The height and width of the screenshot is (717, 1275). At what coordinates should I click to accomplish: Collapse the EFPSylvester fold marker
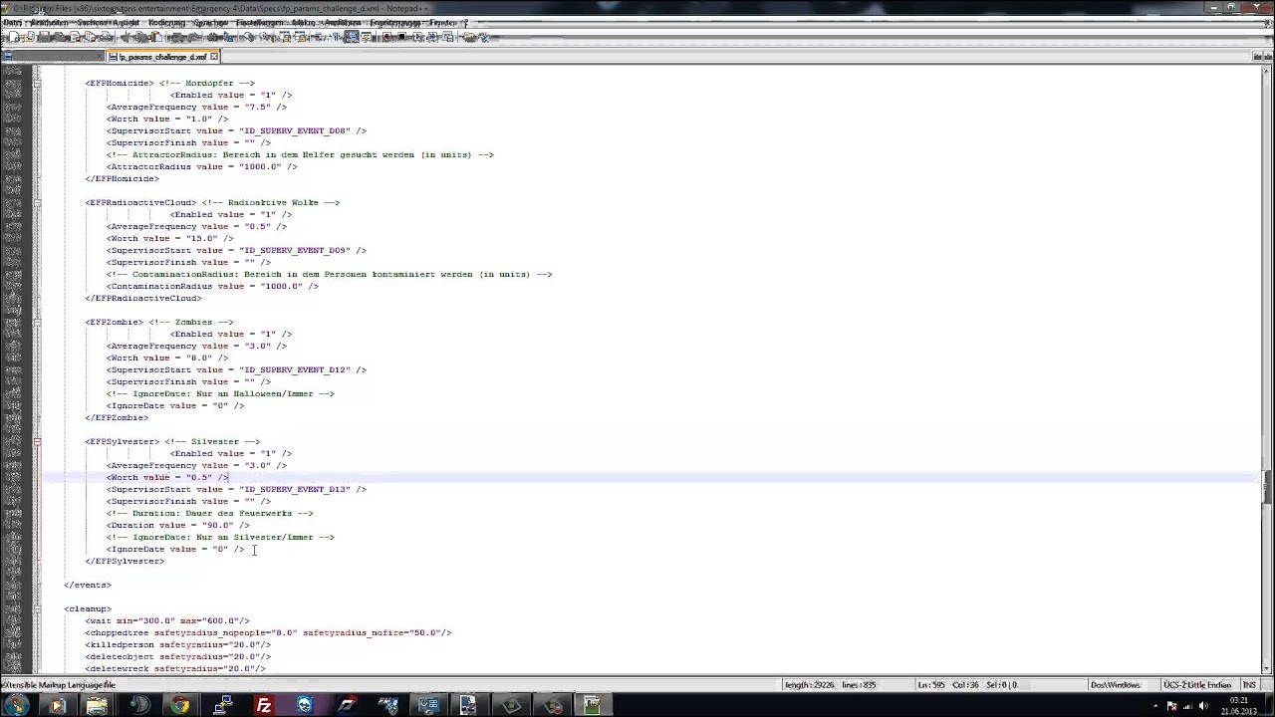click(x=37, y=441)
